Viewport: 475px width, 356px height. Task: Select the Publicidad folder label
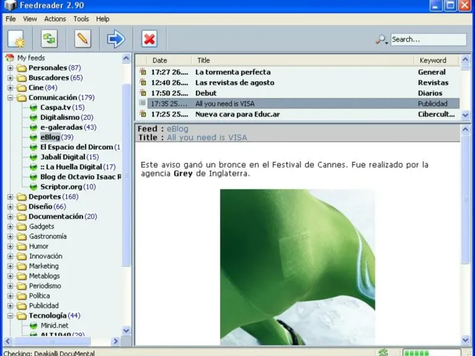[x=44, y=306]
